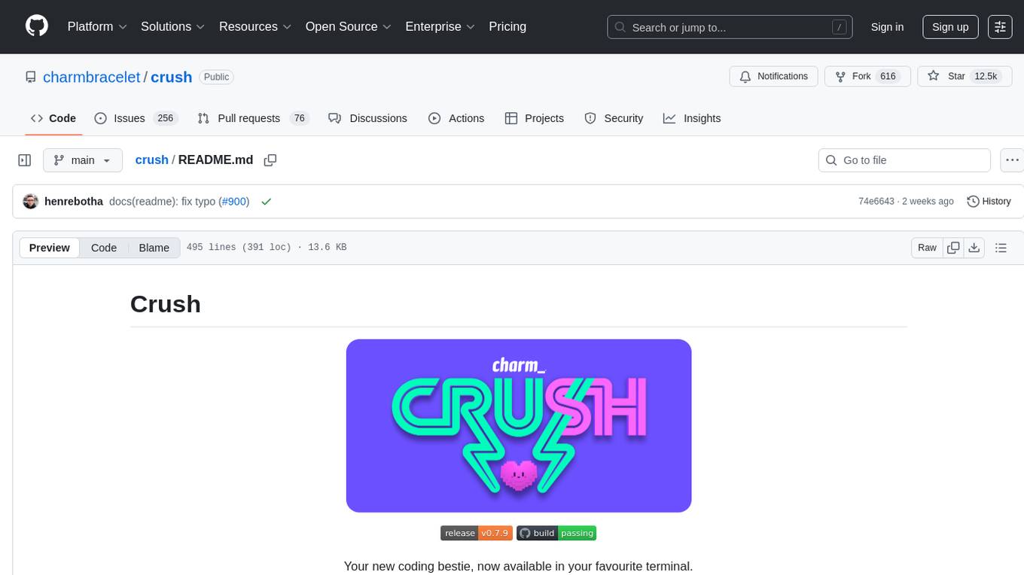Open the GitHub homepage logo
Screen dimensions: 1024x575
[37, 26]
